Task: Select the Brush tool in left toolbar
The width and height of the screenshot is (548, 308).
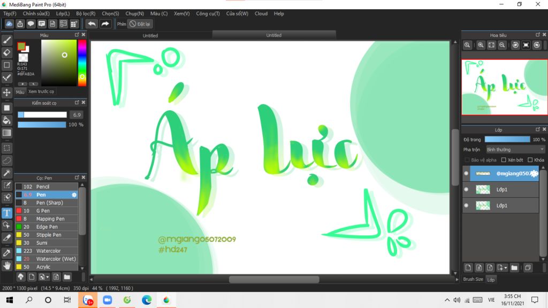Action: [6, 40]
